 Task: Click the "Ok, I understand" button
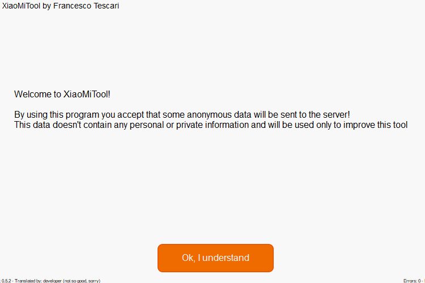point(215,258)
